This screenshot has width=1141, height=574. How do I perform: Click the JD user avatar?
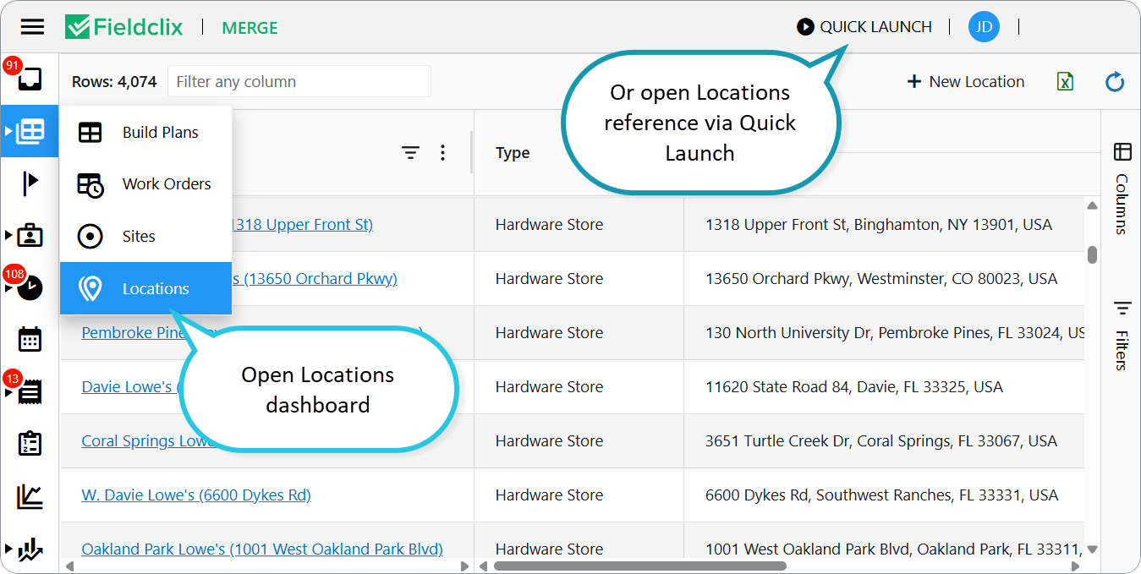click(984, 27)
